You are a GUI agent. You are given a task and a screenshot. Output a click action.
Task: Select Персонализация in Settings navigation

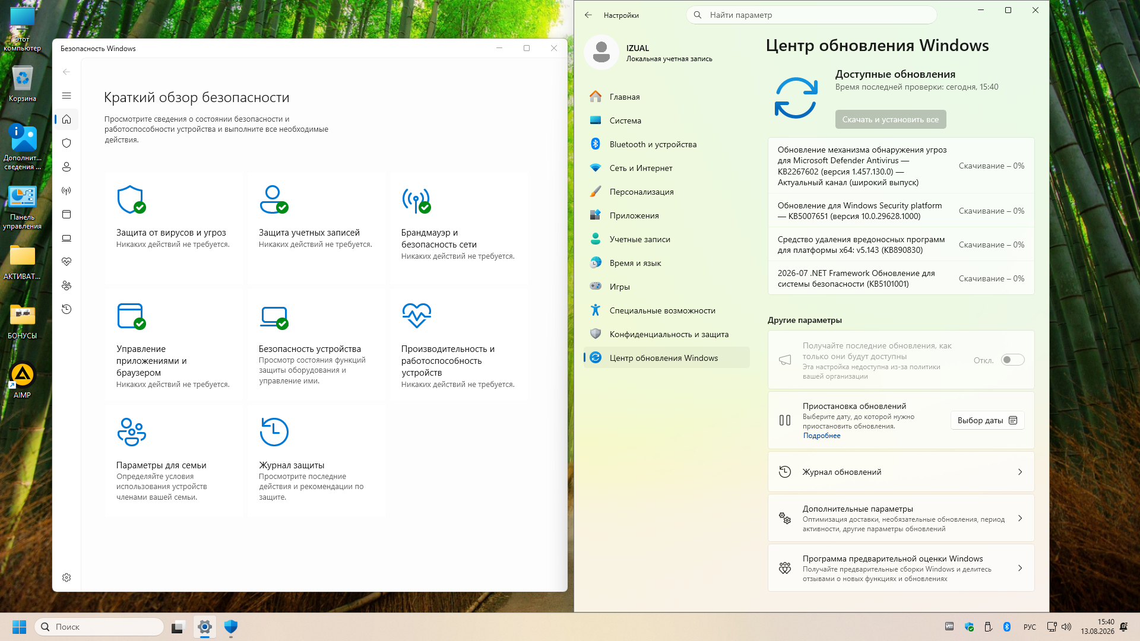(x=666, y=192)
